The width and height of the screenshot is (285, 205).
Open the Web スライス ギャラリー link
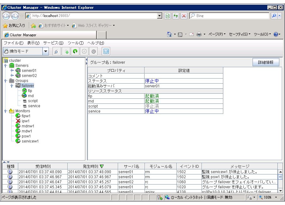(x=94, y=26)
